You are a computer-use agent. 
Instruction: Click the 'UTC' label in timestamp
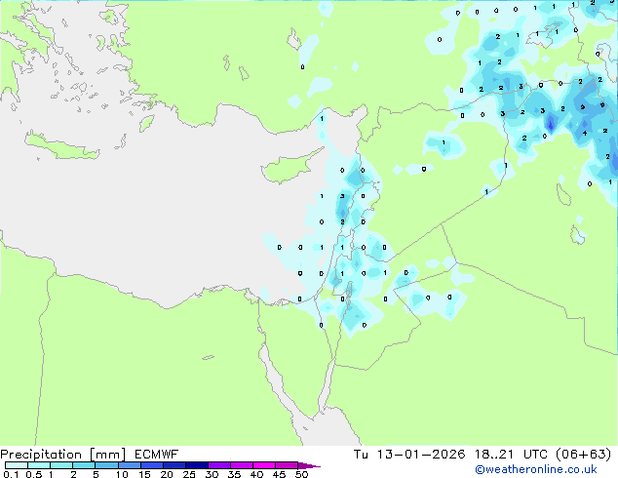(535, 455)
